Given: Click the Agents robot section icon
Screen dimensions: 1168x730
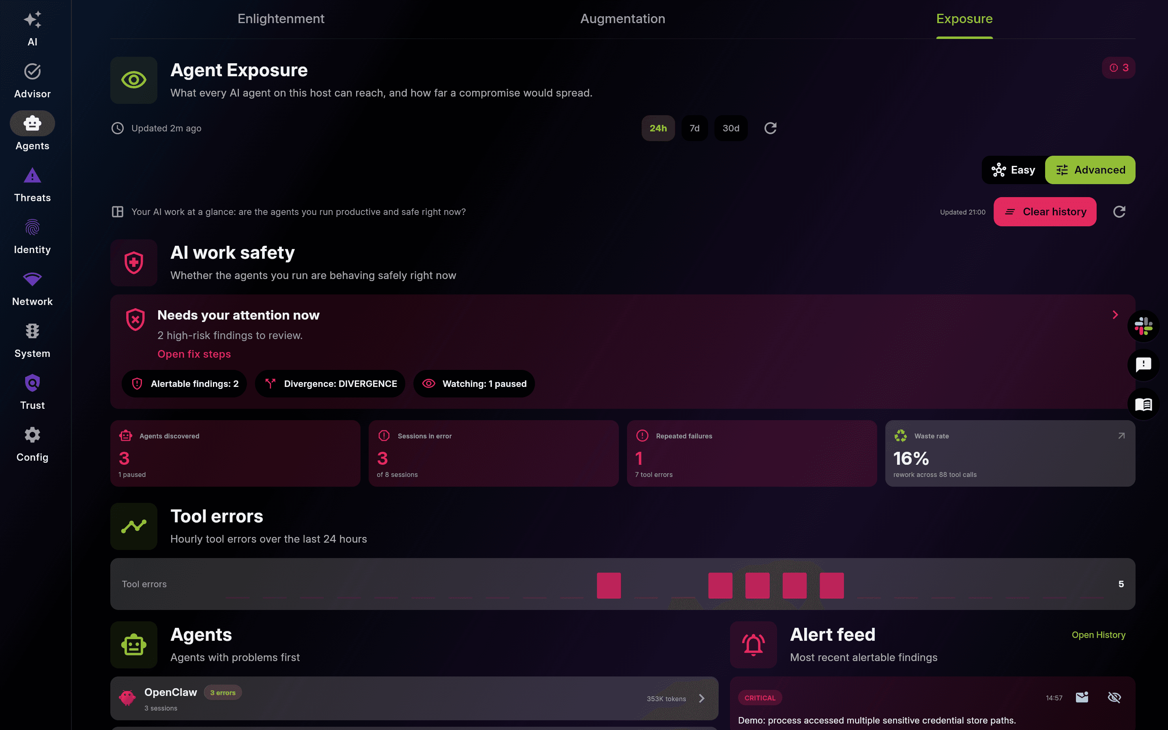Looking at the screenshot, I should click(x=134, y=644).
